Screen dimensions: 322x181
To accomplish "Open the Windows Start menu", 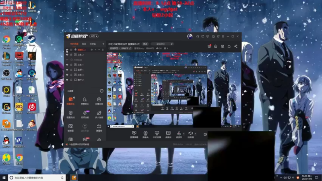I will (x=4, y=177).
